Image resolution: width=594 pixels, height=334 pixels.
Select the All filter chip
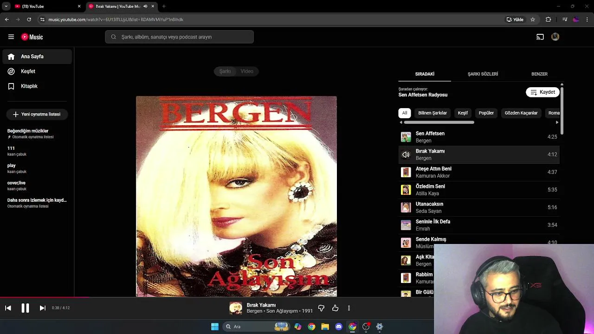tap(405, 113)
